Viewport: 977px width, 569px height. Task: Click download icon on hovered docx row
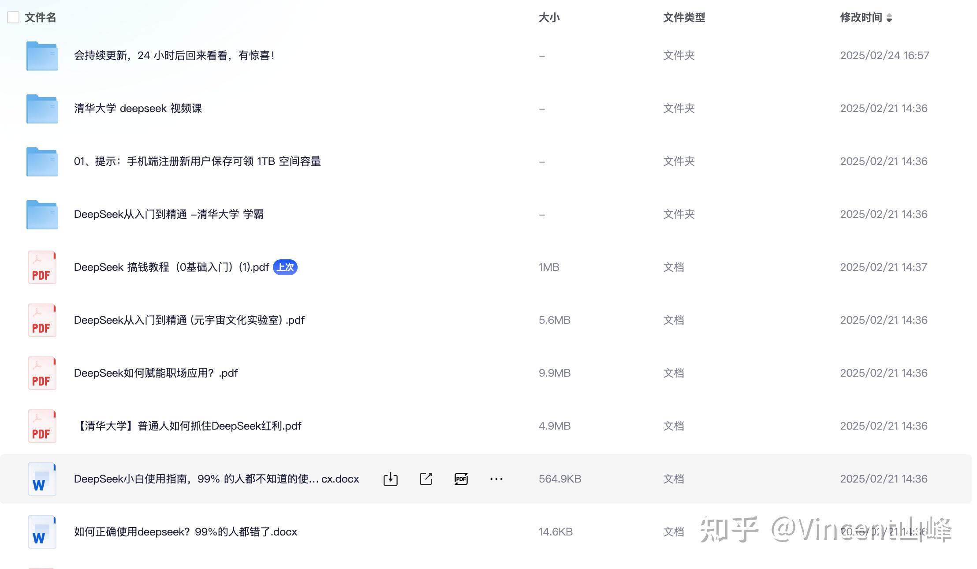[390, 479]
